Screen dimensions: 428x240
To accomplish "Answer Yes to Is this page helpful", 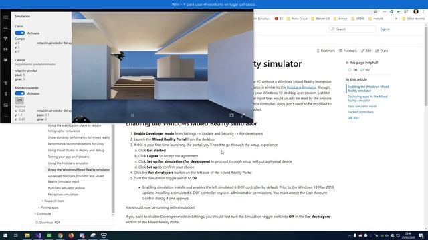I will [352, 70].
